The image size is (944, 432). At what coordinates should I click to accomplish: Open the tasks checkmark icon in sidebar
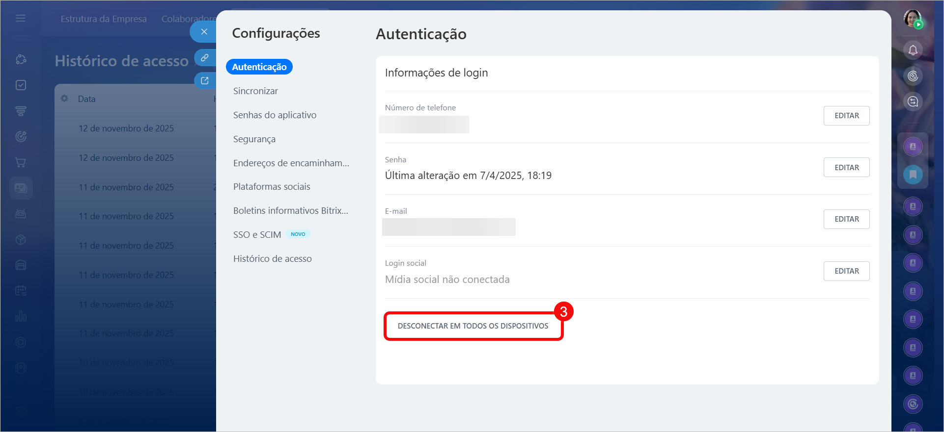21,85
